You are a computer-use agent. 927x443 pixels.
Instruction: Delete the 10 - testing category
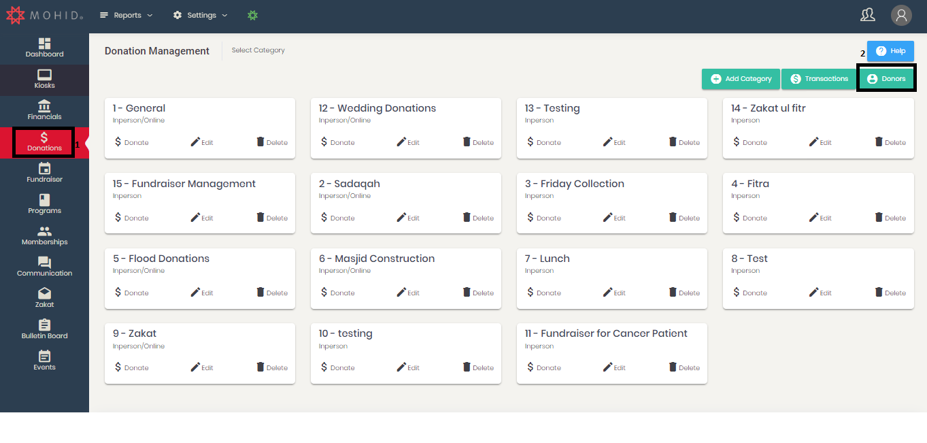(x=478, y=367)
